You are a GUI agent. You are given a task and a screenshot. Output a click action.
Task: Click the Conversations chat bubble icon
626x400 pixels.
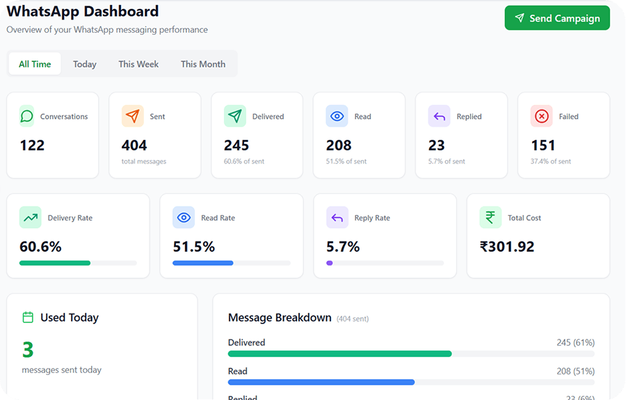[26, 116]
